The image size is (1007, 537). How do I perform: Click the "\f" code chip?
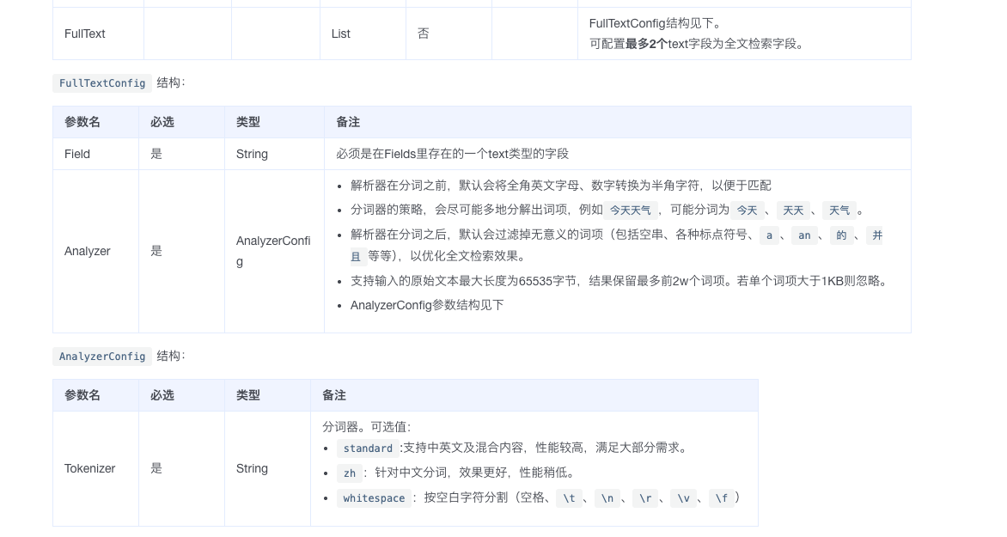[721, 498]
